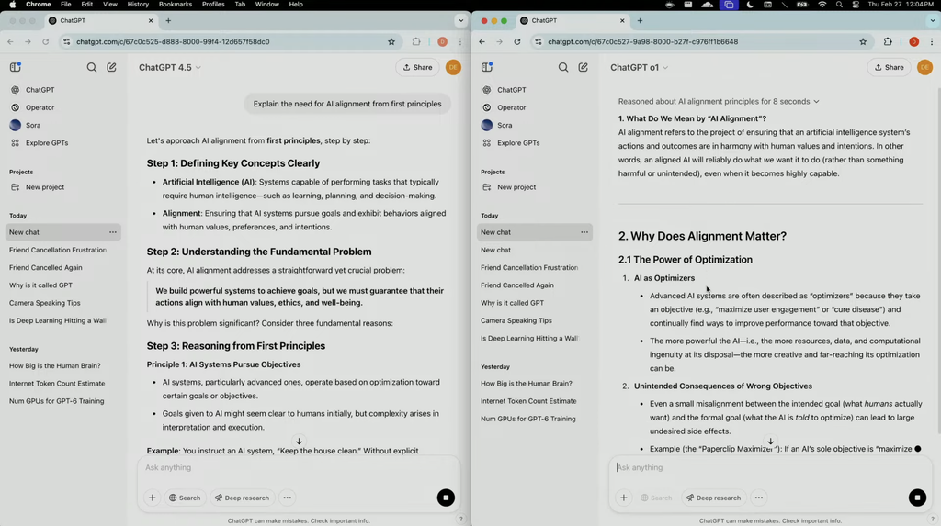Open search chats icon in left window
The height and width of the screenshot is (526, 941).
click(92, 67)
